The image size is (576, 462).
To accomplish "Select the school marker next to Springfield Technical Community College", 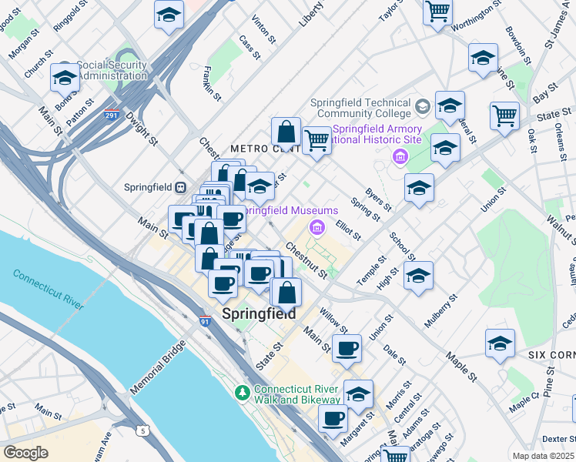I will coord(450,106).
